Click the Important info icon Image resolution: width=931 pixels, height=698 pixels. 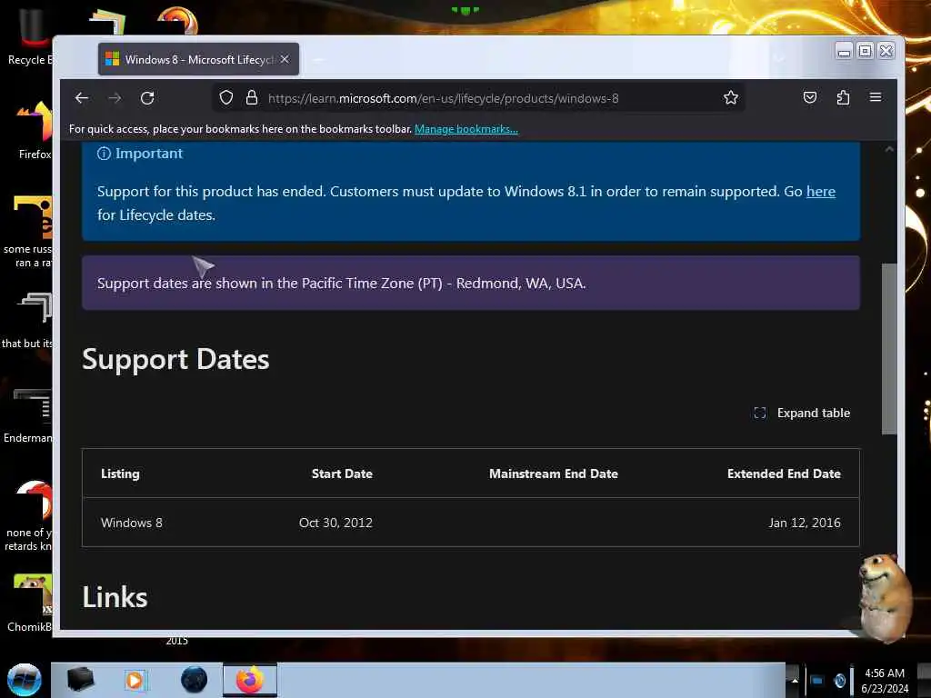pos(104,154)
